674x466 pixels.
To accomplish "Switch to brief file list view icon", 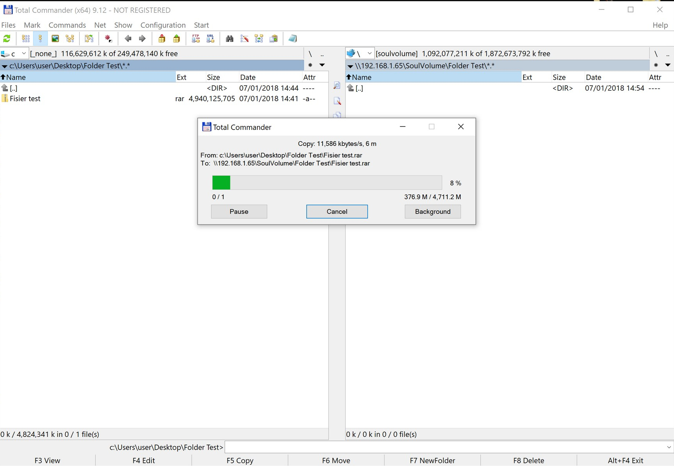I will pyautogui.click(x=26, y=39).
